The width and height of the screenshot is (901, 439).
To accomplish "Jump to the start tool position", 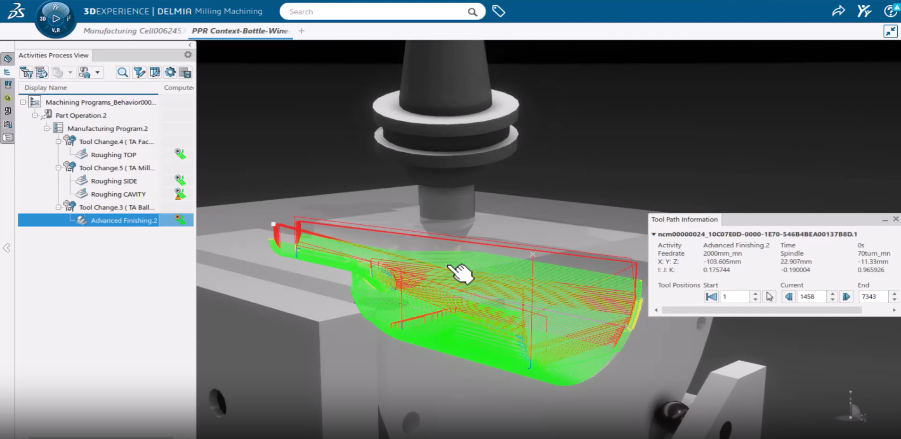I will tap(711, 297).
